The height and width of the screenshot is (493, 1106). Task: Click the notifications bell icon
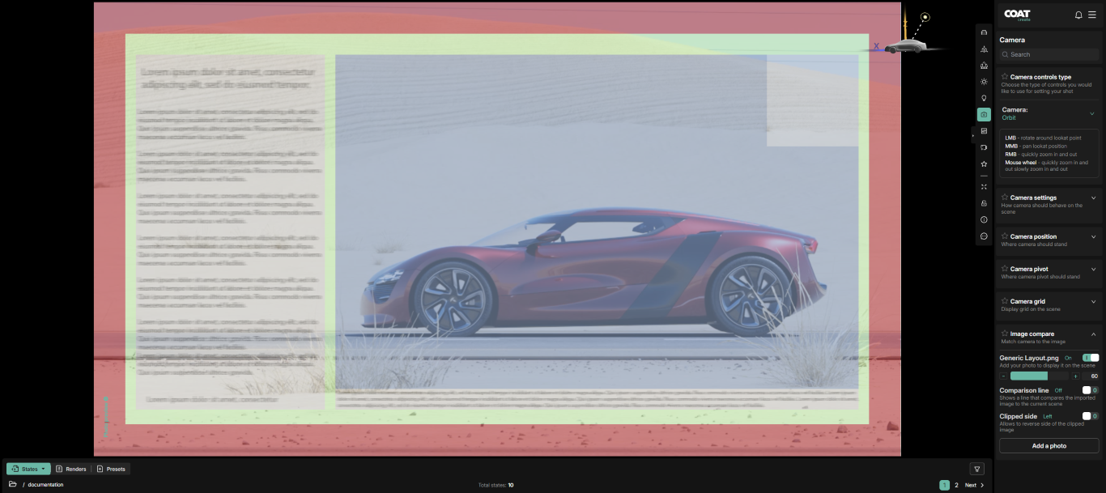[x=1078, y=15]
